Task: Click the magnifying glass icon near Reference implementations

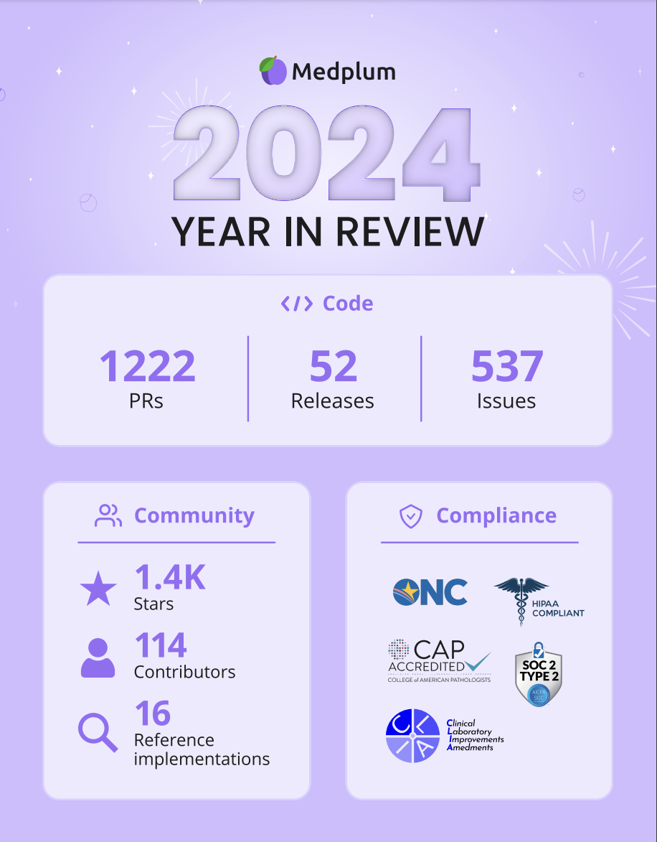Action: pos(98,732)
